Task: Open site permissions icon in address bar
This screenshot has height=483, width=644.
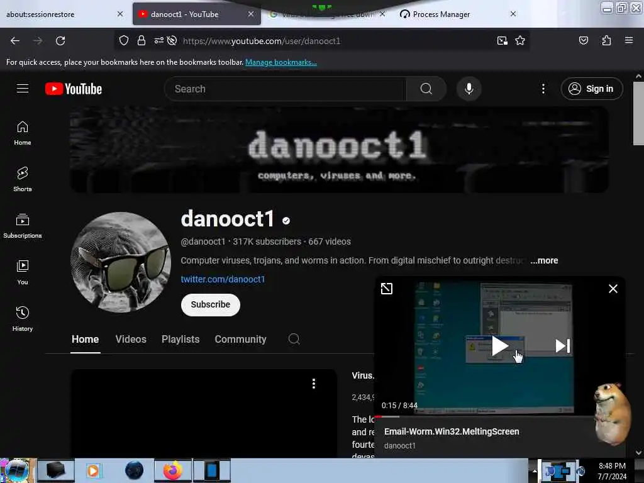Action: coord(158,40)
